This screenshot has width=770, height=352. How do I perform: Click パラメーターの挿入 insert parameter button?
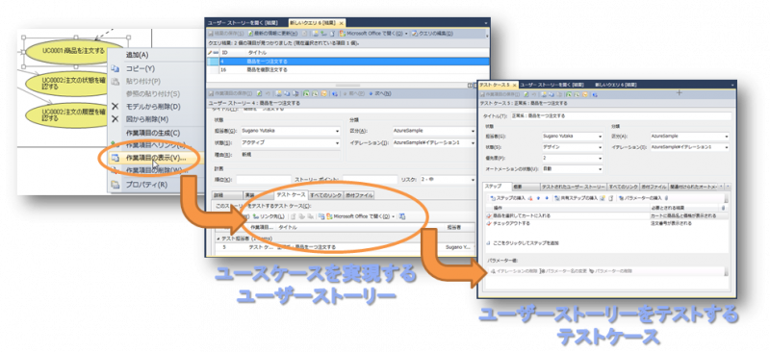pos(641,198)
